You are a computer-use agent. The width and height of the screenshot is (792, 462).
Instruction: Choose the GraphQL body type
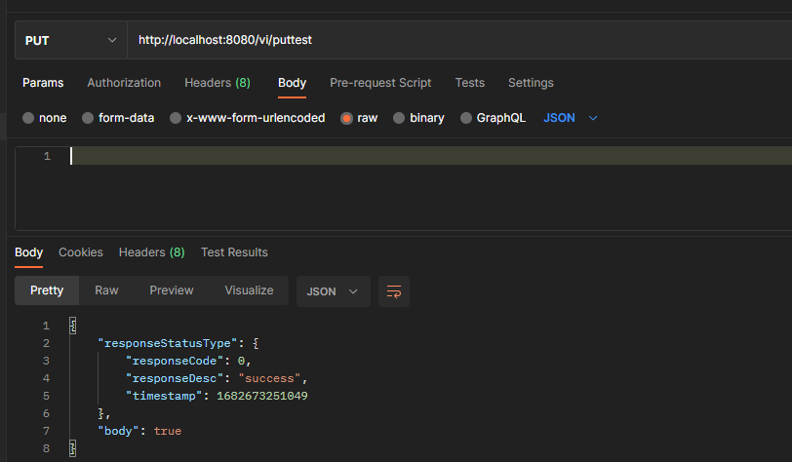point(493,118)
